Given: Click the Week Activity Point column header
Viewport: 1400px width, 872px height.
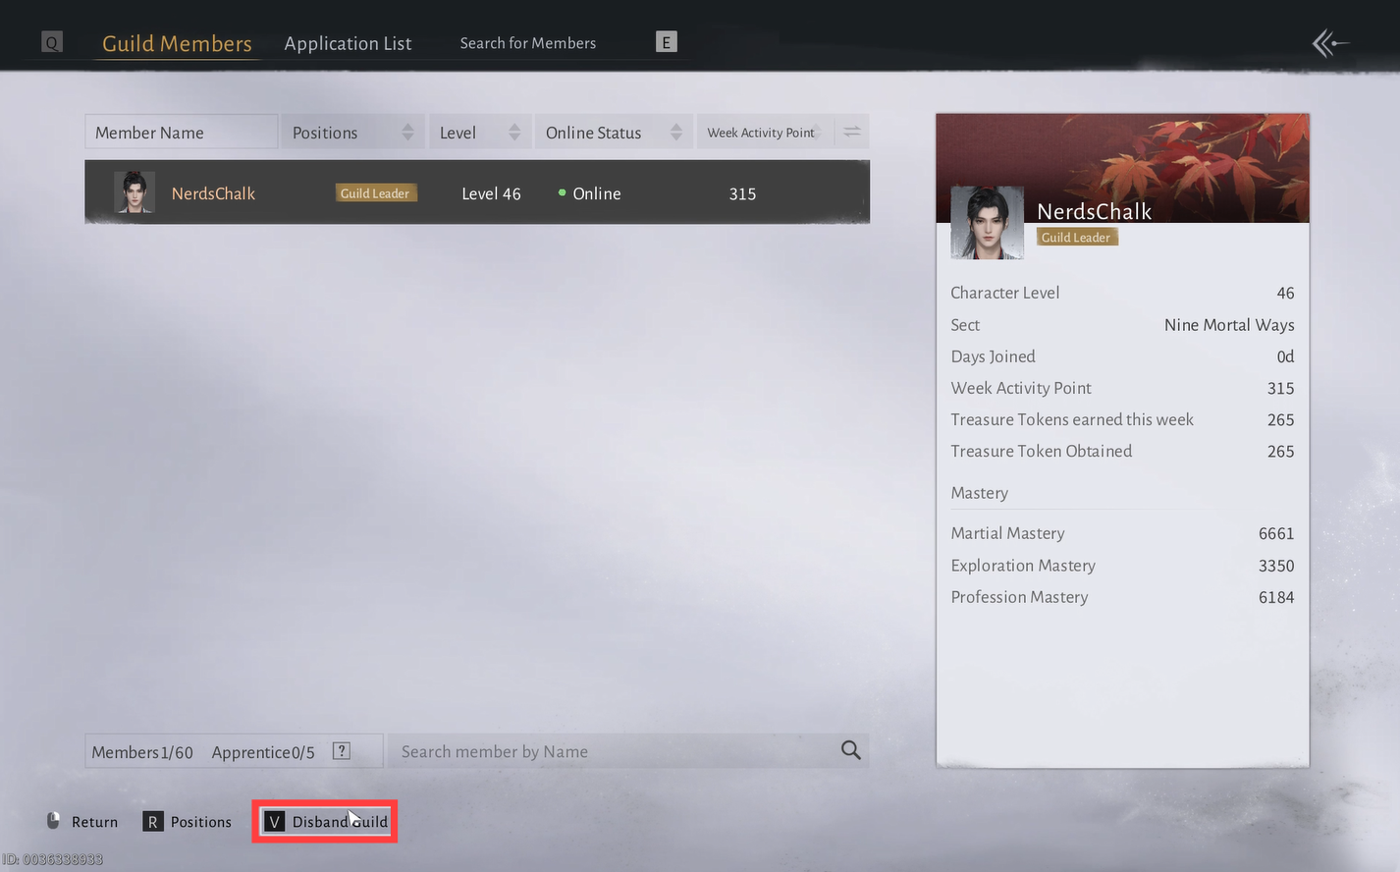Looking at the screenshot, I should point(762,133).
